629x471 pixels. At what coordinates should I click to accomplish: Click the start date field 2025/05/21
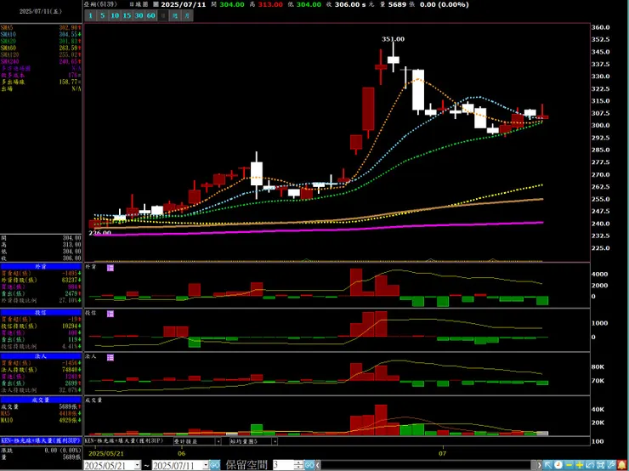click(108, 465)
